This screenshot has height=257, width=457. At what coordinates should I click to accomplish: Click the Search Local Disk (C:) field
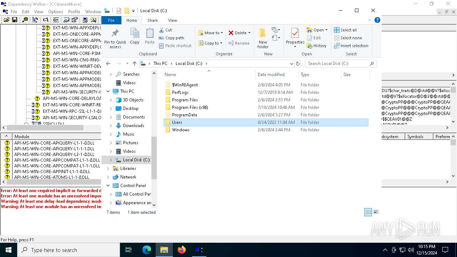click(x=341, y=64)
